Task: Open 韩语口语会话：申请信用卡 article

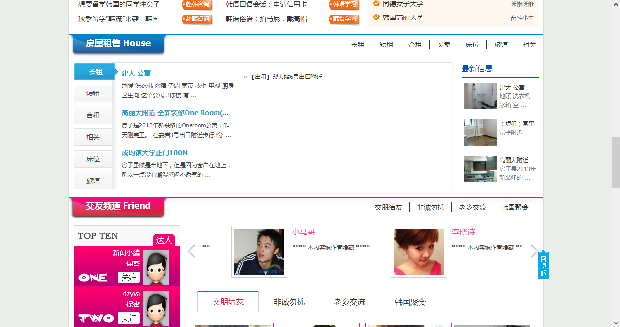Action: [x=266, y=5]
